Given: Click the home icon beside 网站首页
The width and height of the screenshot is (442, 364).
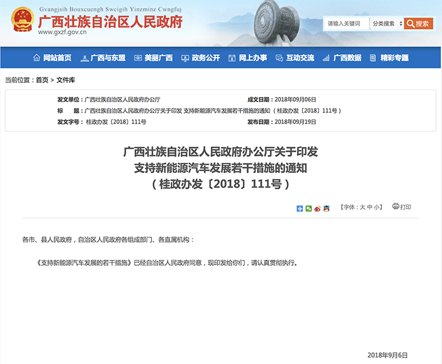Looking at the screenshot, I should tap(37, 58).
